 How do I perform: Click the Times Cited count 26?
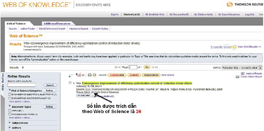point(92,92)
